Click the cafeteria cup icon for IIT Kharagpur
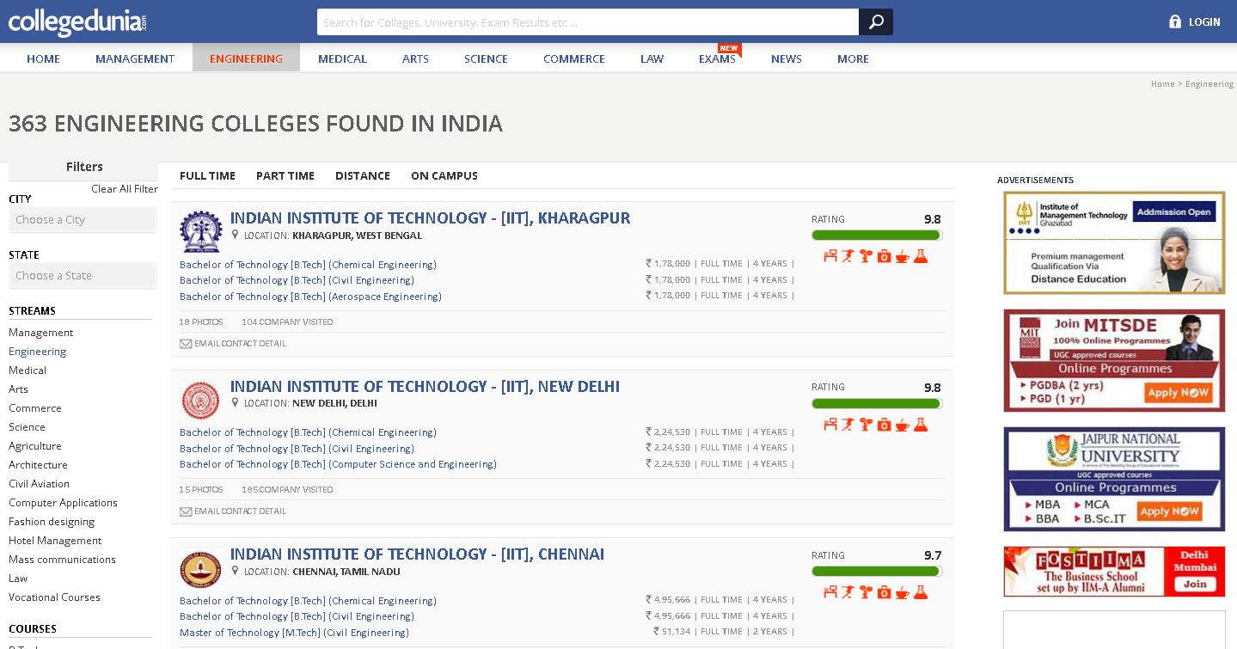Viewport: 1237px width, 649px height. [x=902, y=256]
